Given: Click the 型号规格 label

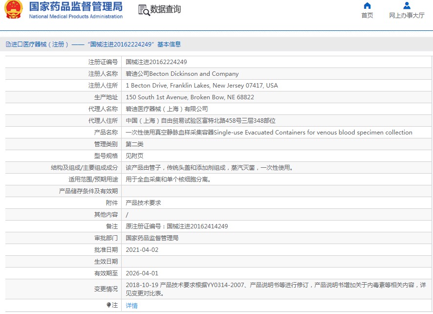Looking at the screenshot, I should 106,156.
